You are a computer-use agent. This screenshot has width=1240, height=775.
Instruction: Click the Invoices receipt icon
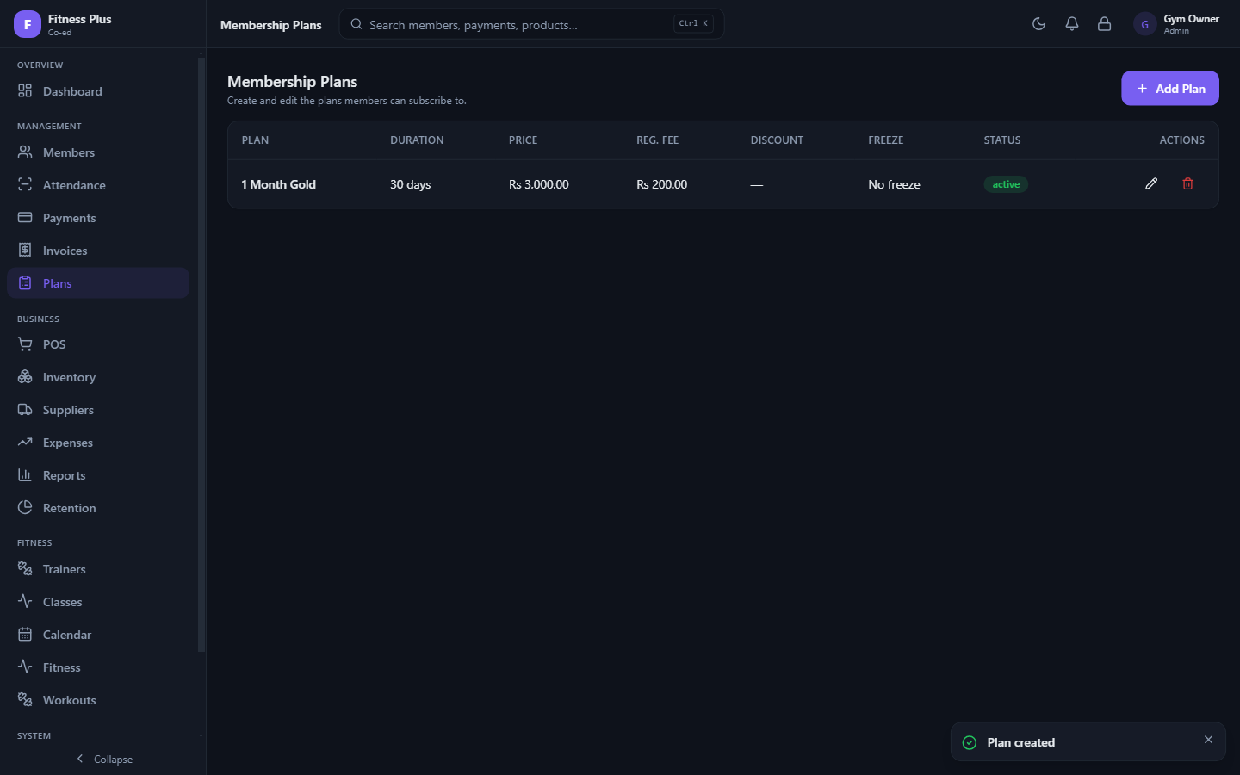[x=25, y=251]
